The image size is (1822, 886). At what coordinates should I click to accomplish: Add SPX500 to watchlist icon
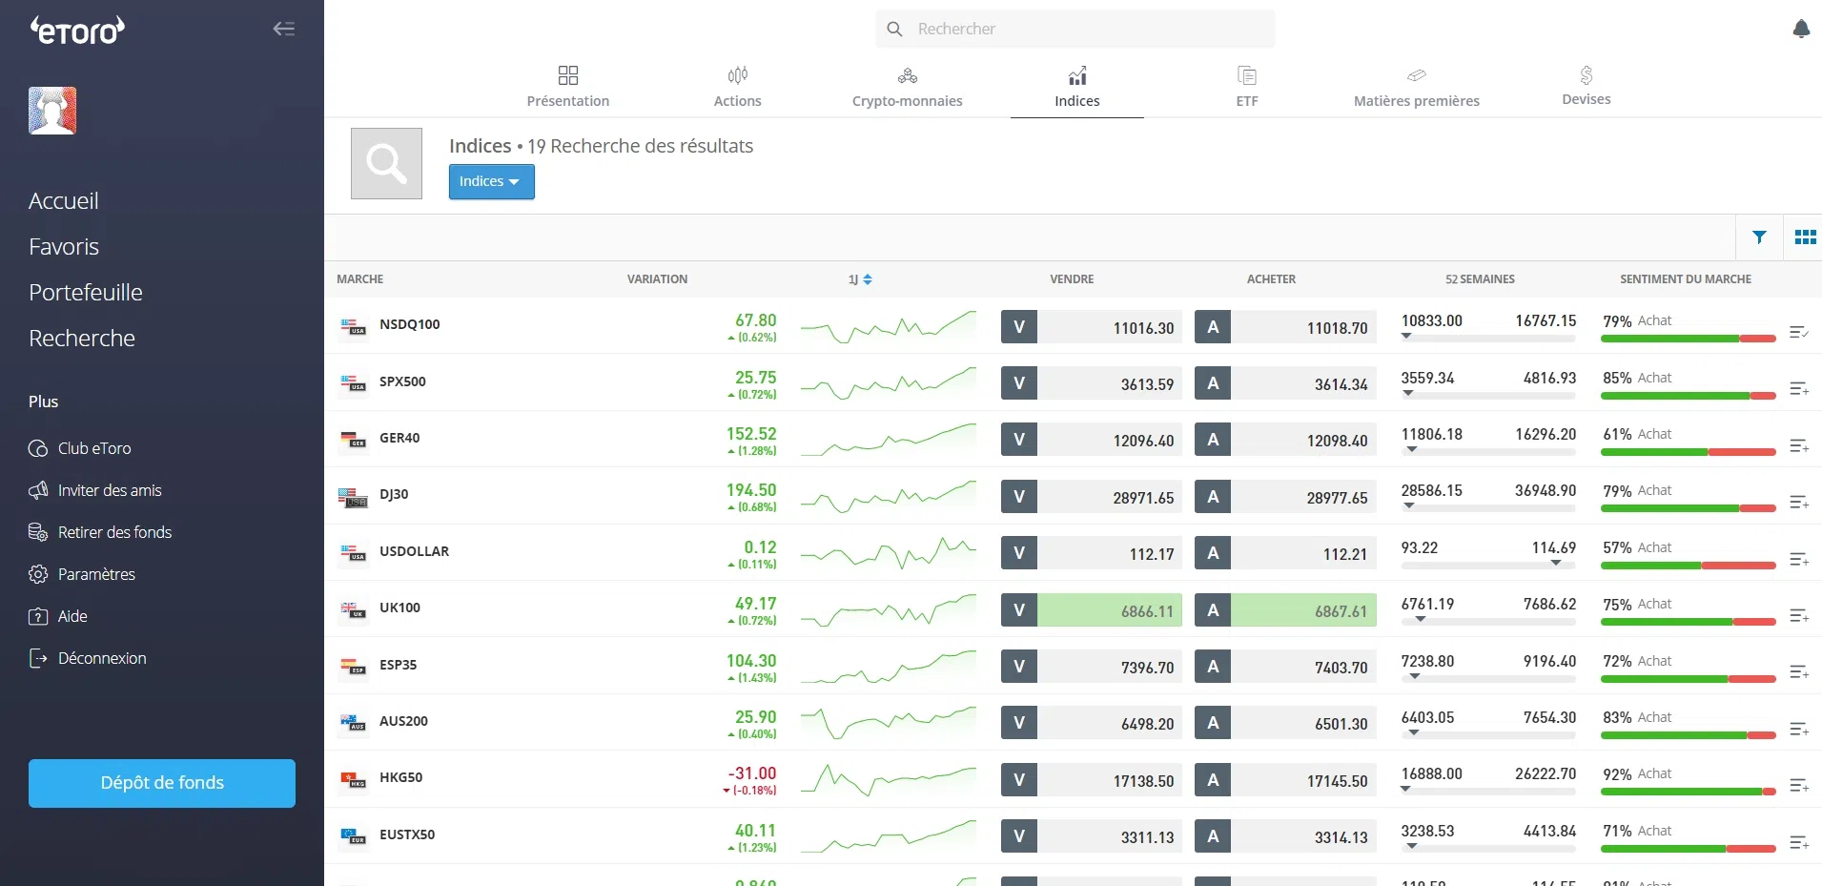tap(1799, 388)
